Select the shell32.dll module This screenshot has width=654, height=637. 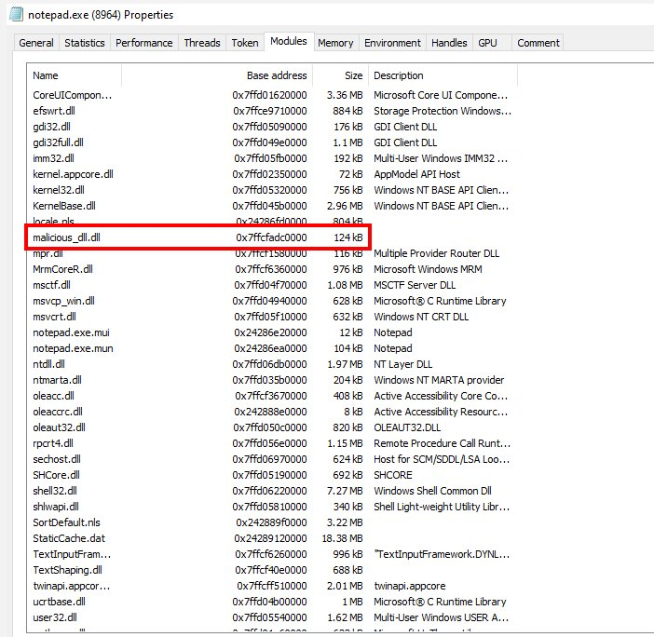[271, 491]
